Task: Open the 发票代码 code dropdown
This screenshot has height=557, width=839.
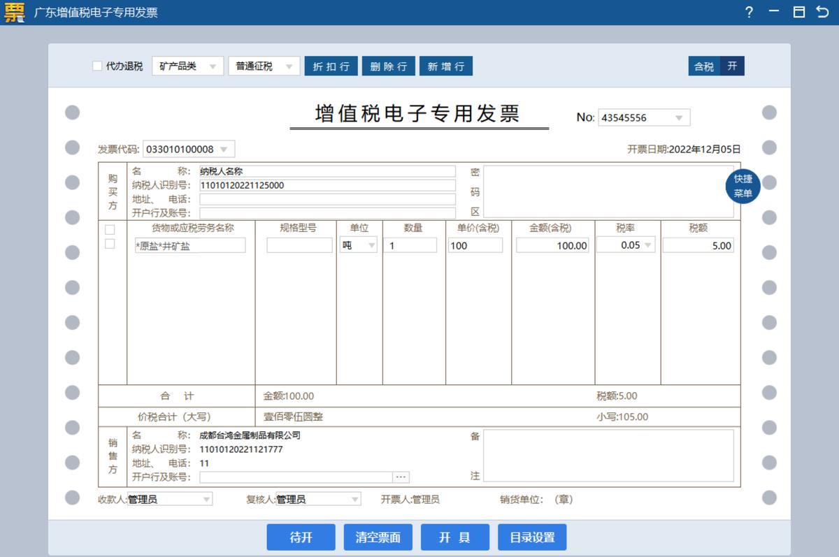Action: [224, 149]
